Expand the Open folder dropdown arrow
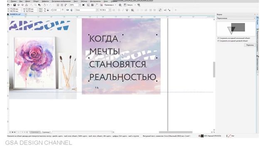The height and width of the screenshot is (149, 266). tap(11, 5)
